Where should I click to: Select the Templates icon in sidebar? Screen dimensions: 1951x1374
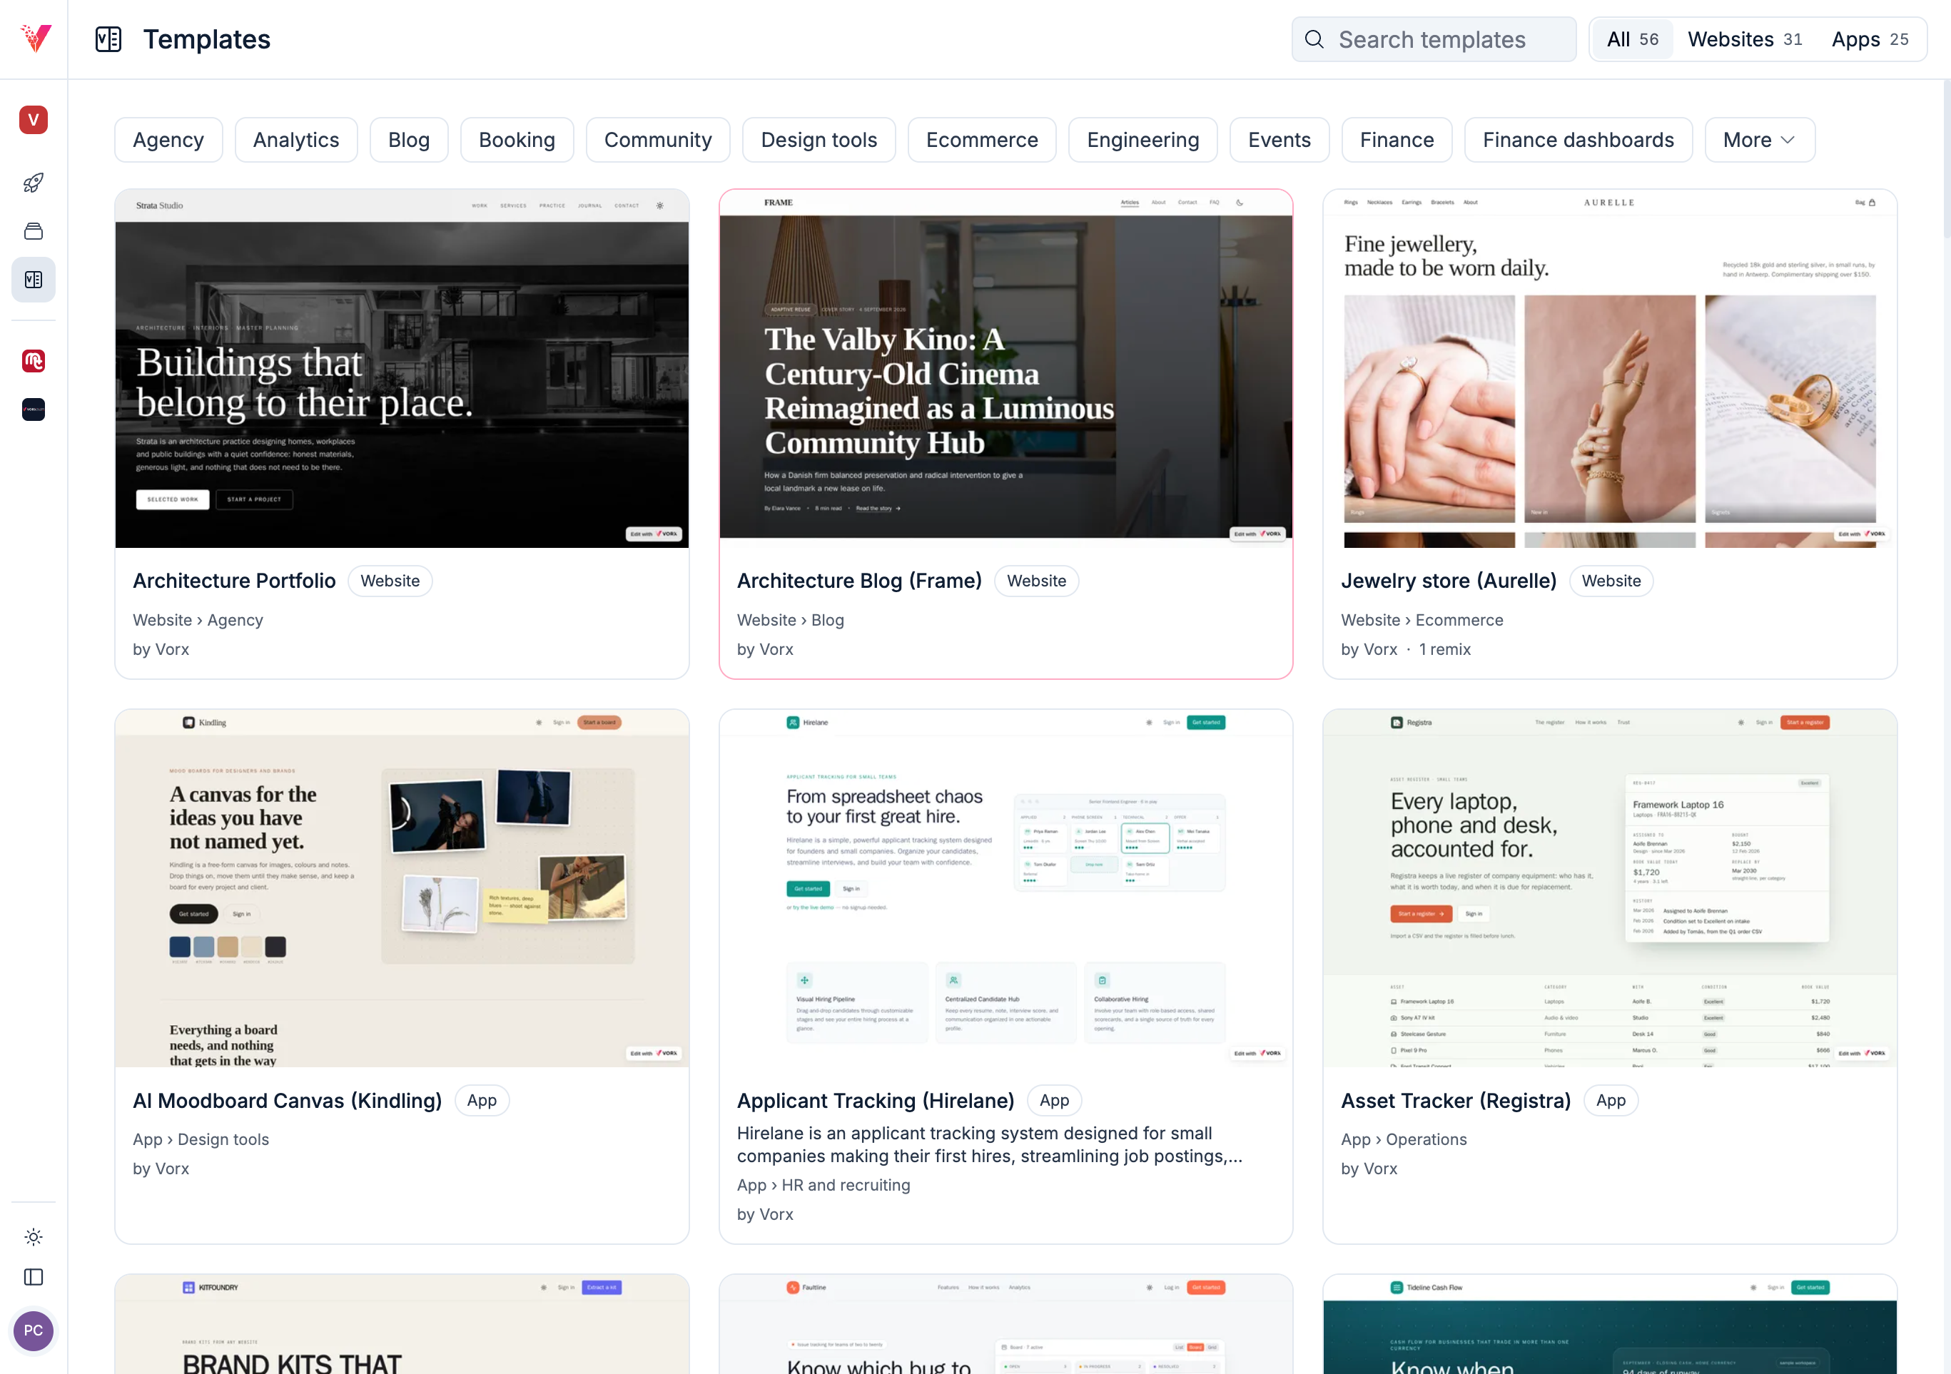[x=33, y=280]
